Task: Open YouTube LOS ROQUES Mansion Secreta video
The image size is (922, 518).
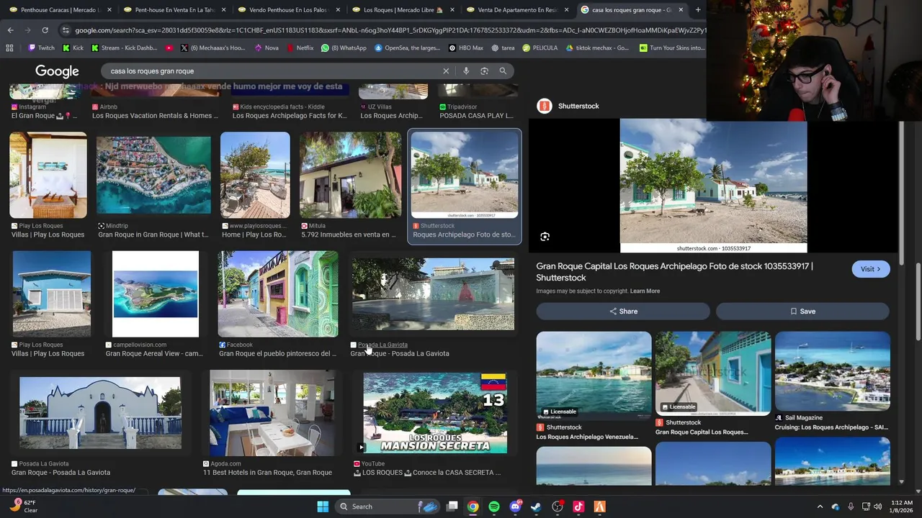Action: [x=435, y=413]
